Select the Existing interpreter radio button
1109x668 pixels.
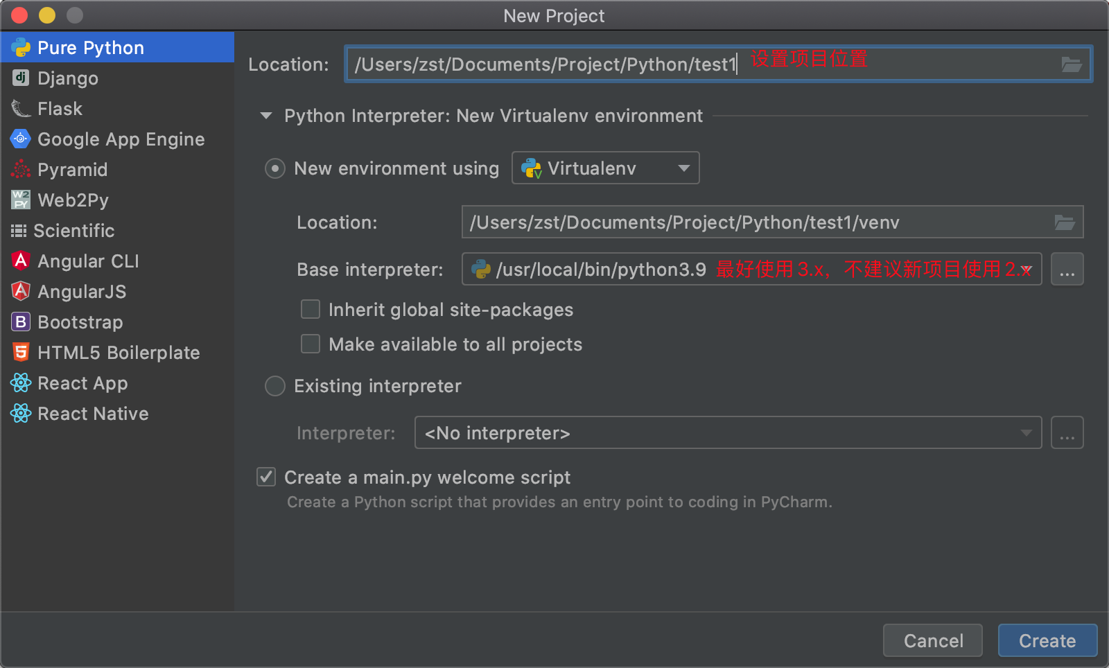click(274, 386)
